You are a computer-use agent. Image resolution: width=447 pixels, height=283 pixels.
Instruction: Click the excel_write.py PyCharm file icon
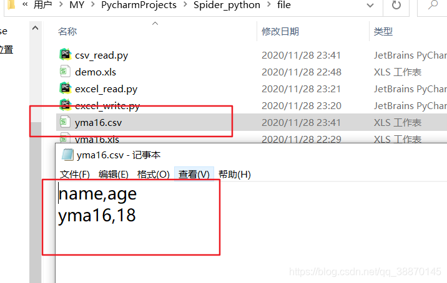tap(66, 105)
